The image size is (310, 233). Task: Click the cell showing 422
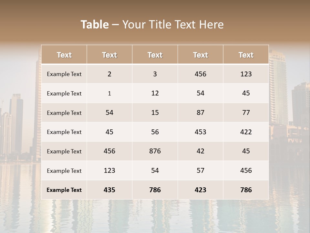coord(246,132)
